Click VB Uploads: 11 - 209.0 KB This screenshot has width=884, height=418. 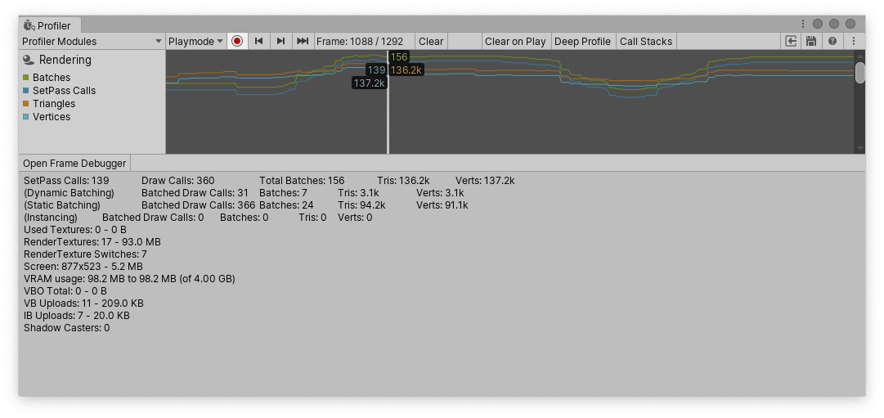[83, 303]
